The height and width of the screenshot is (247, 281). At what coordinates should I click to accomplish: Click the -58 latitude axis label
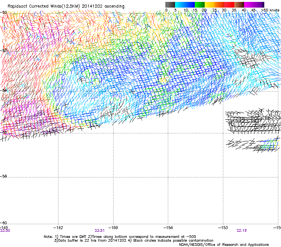click(3, 176)
